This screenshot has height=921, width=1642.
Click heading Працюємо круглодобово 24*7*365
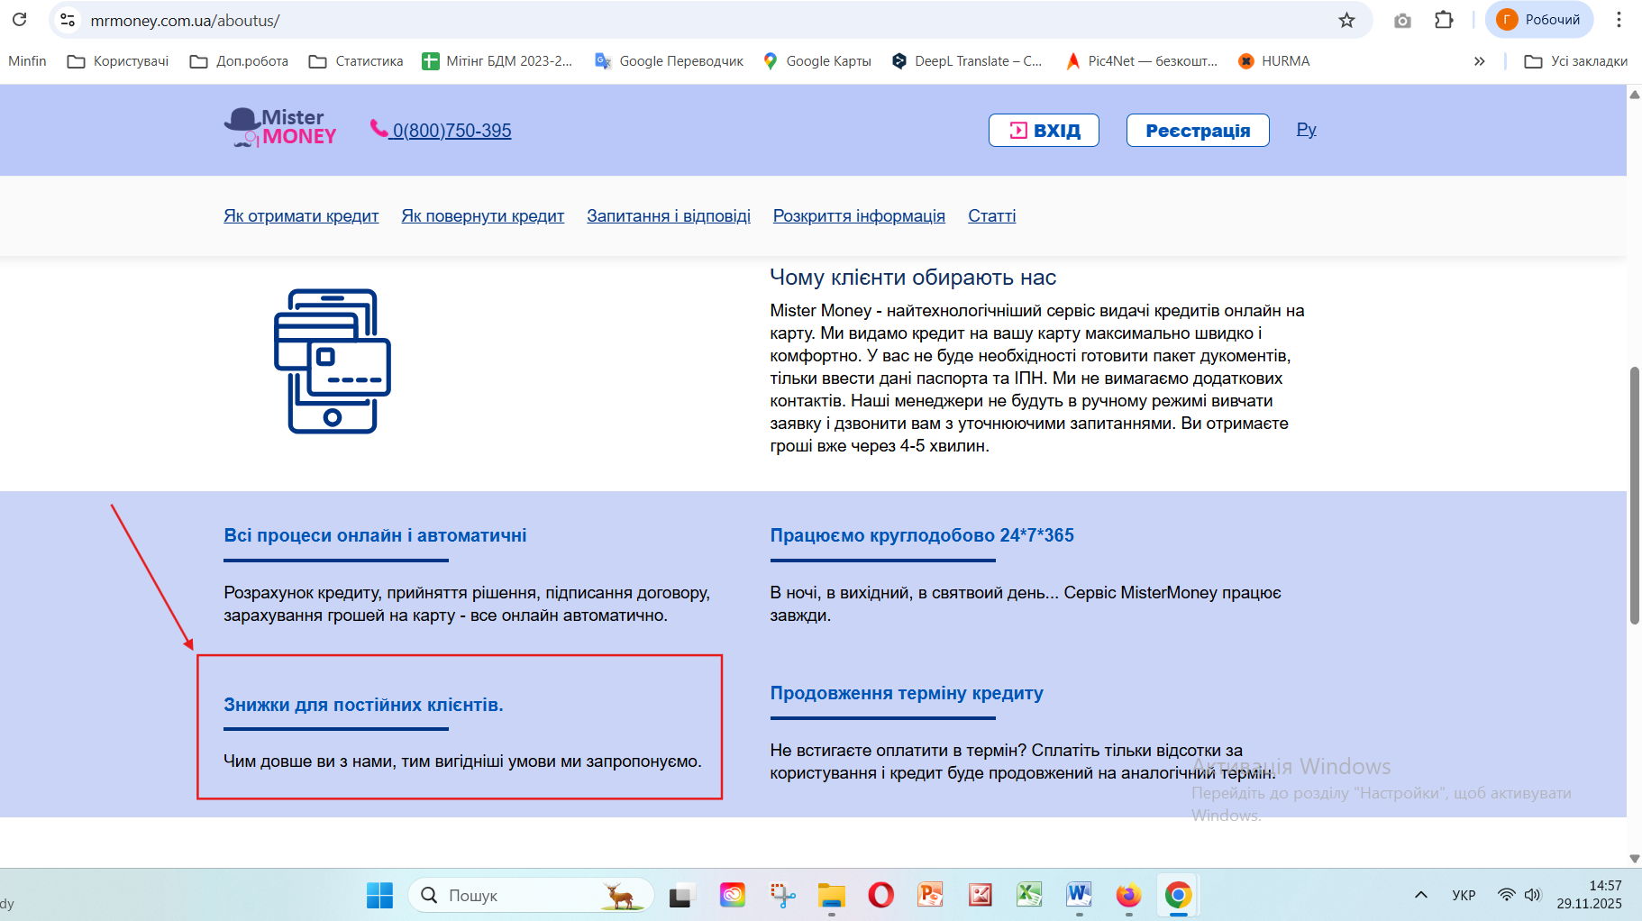[922, 535]
